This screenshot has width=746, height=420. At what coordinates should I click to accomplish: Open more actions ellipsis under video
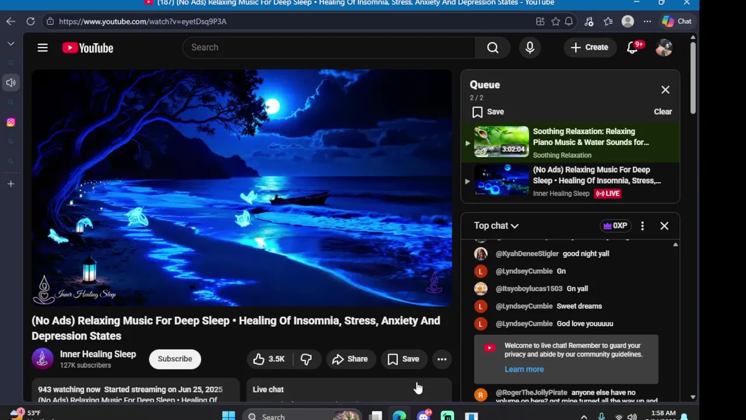point(442,359)
